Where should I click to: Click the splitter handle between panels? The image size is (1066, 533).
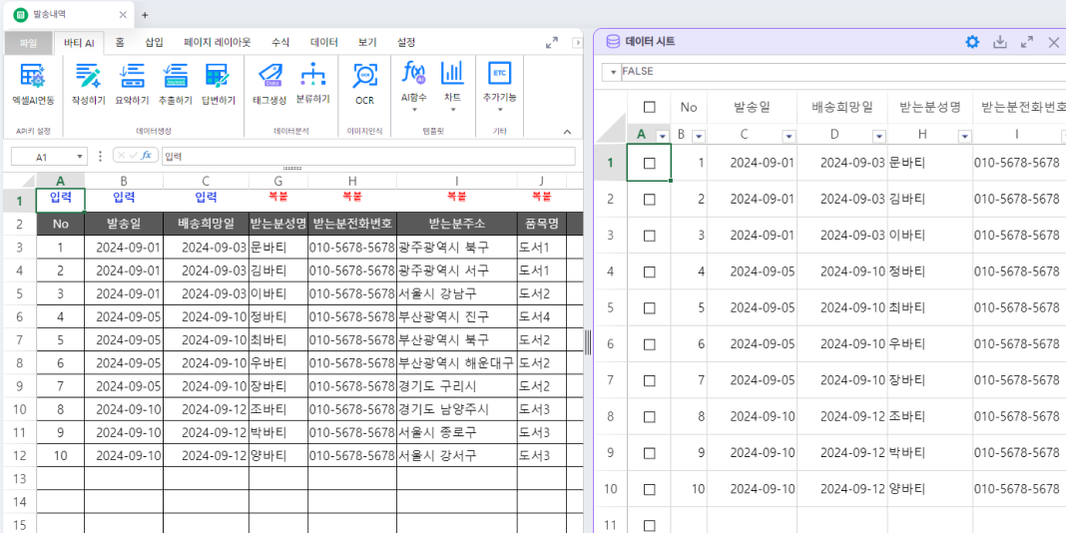588,342
